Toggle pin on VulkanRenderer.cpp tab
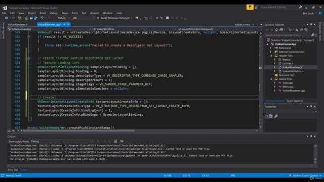 pos(64,25)
